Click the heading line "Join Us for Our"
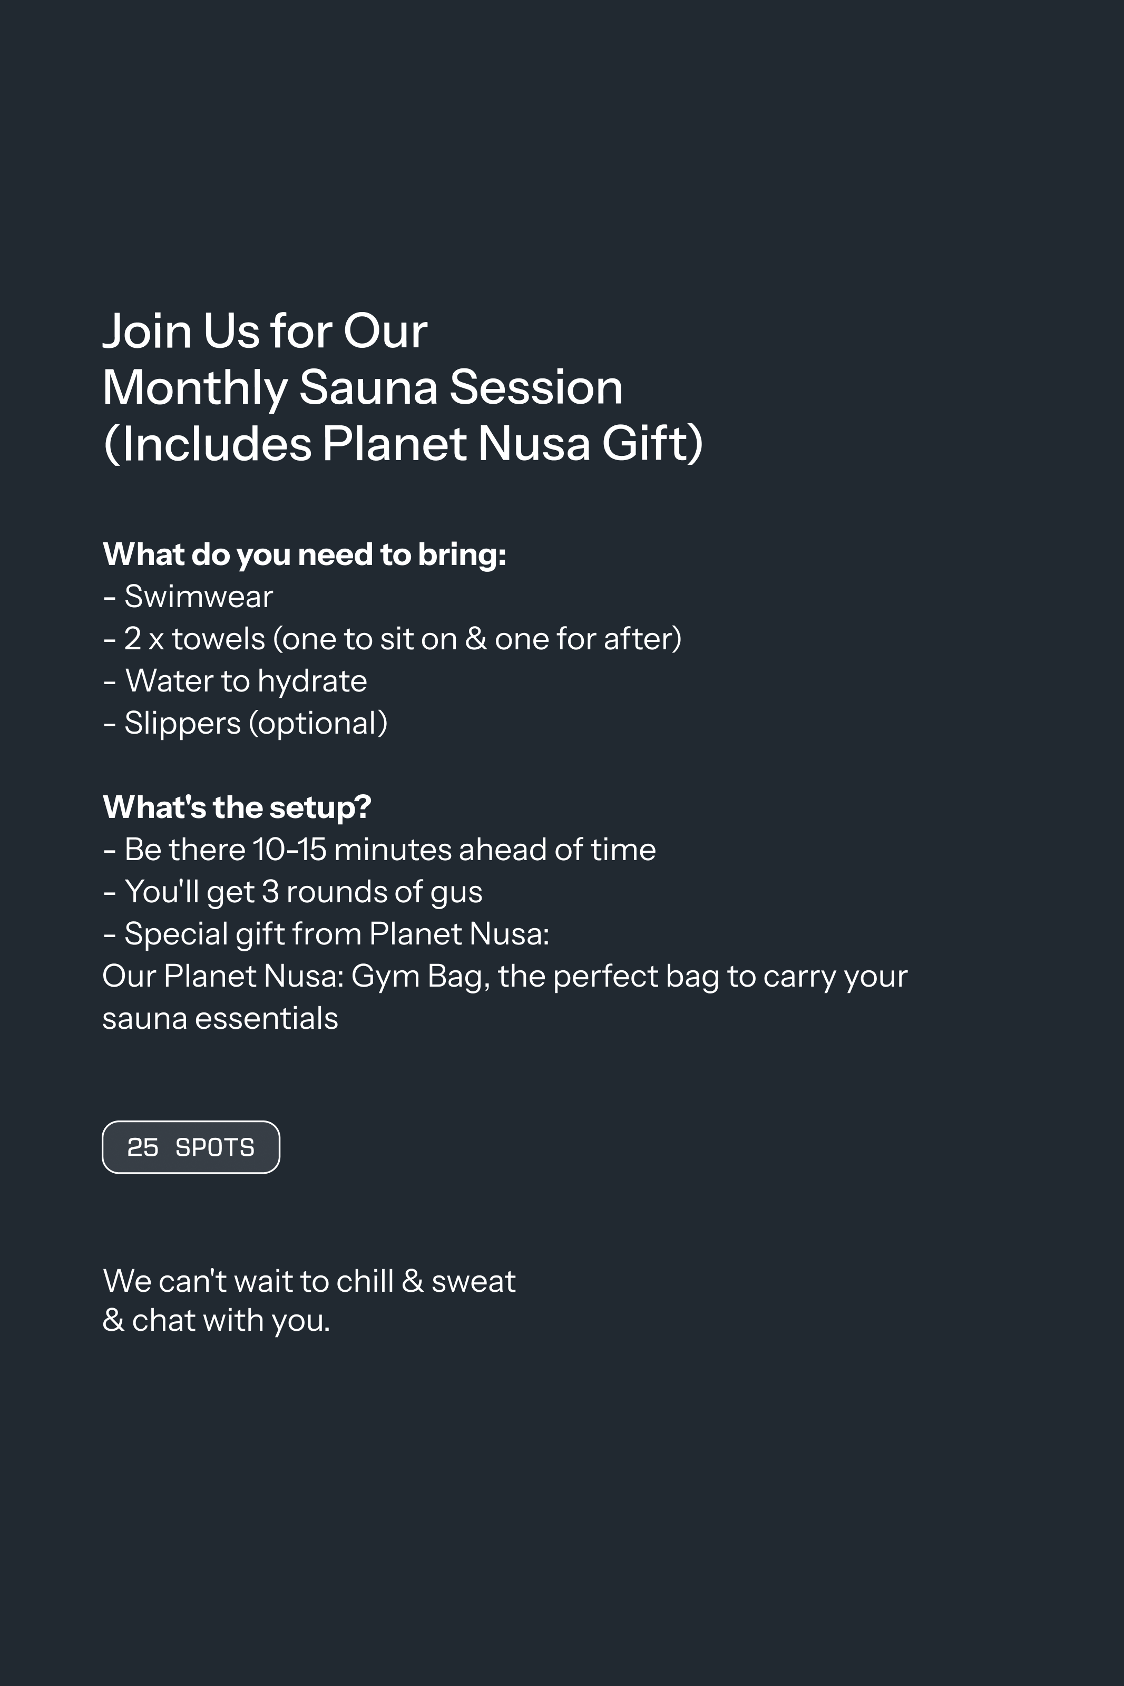 click(x=265, y=331)
